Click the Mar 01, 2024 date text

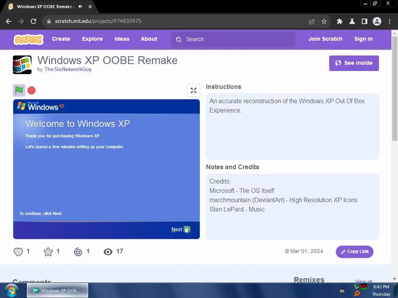(x=306, y=251)
